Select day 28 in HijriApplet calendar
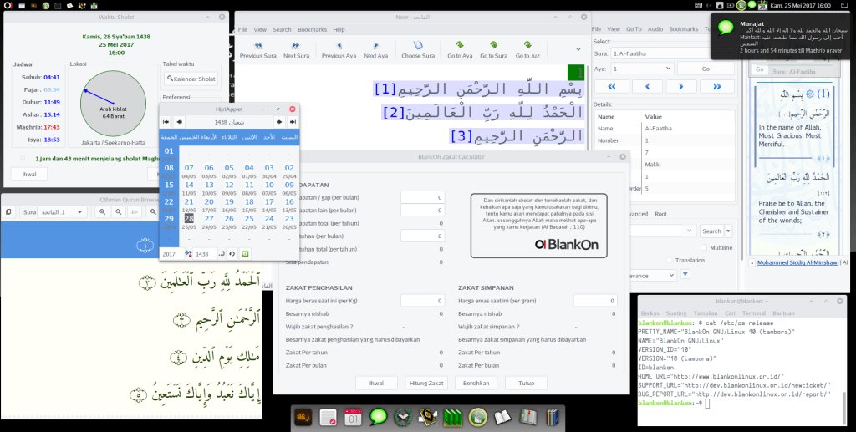 [x=189, y=217]
